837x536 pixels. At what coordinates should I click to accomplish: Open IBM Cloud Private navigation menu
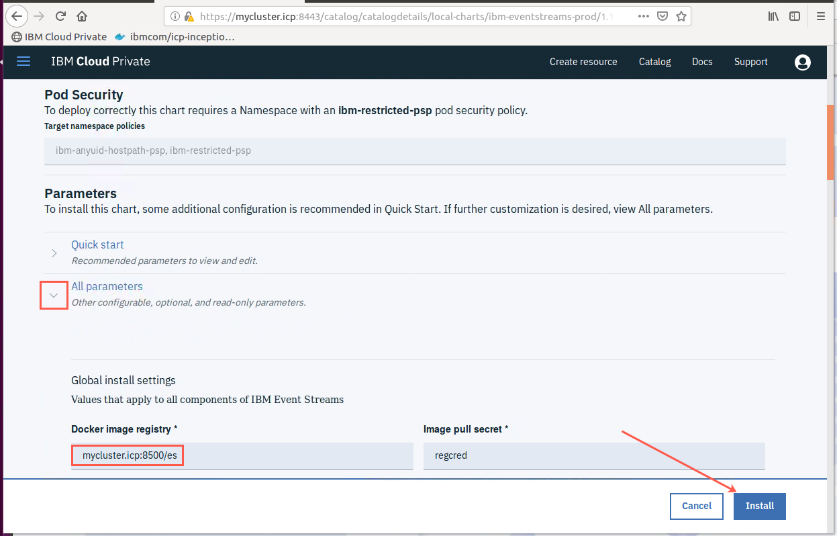pyautogui.click(x=23, y=62)
